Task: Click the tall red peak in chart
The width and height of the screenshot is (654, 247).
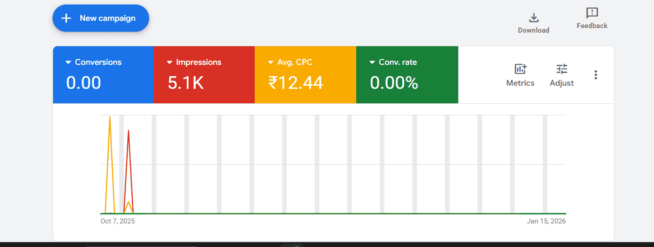Action: coord(129,132)
